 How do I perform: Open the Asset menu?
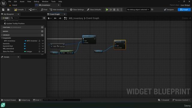coord(22,1)
